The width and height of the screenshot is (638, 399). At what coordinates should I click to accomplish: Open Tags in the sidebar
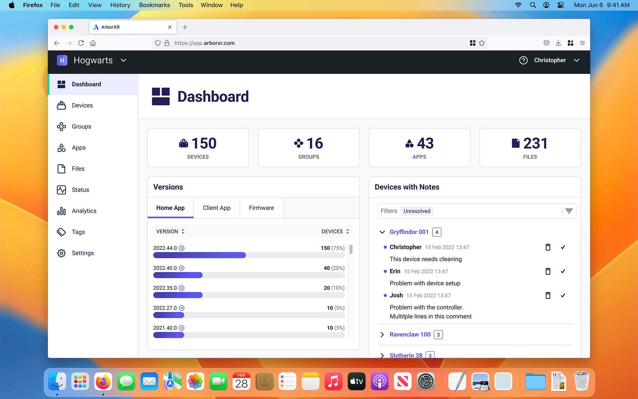[93, 232]
